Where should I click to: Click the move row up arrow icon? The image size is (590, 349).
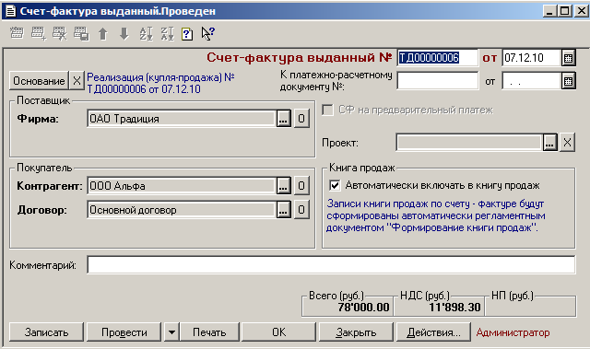point(103,34)
